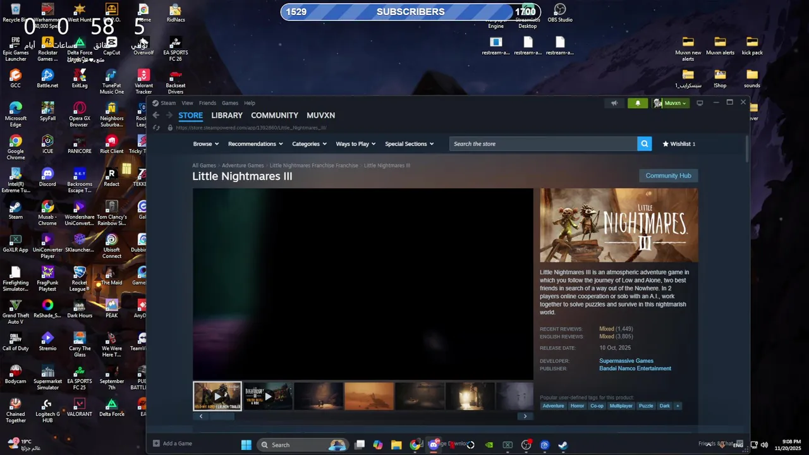Image resolution: width=809 pixels, height=455 pixels.
Task: Open the Windows Start menu
Action: 246,445
